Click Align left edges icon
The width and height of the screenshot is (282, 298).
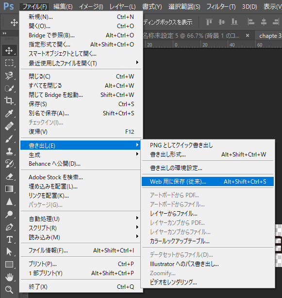coord(251,22)
